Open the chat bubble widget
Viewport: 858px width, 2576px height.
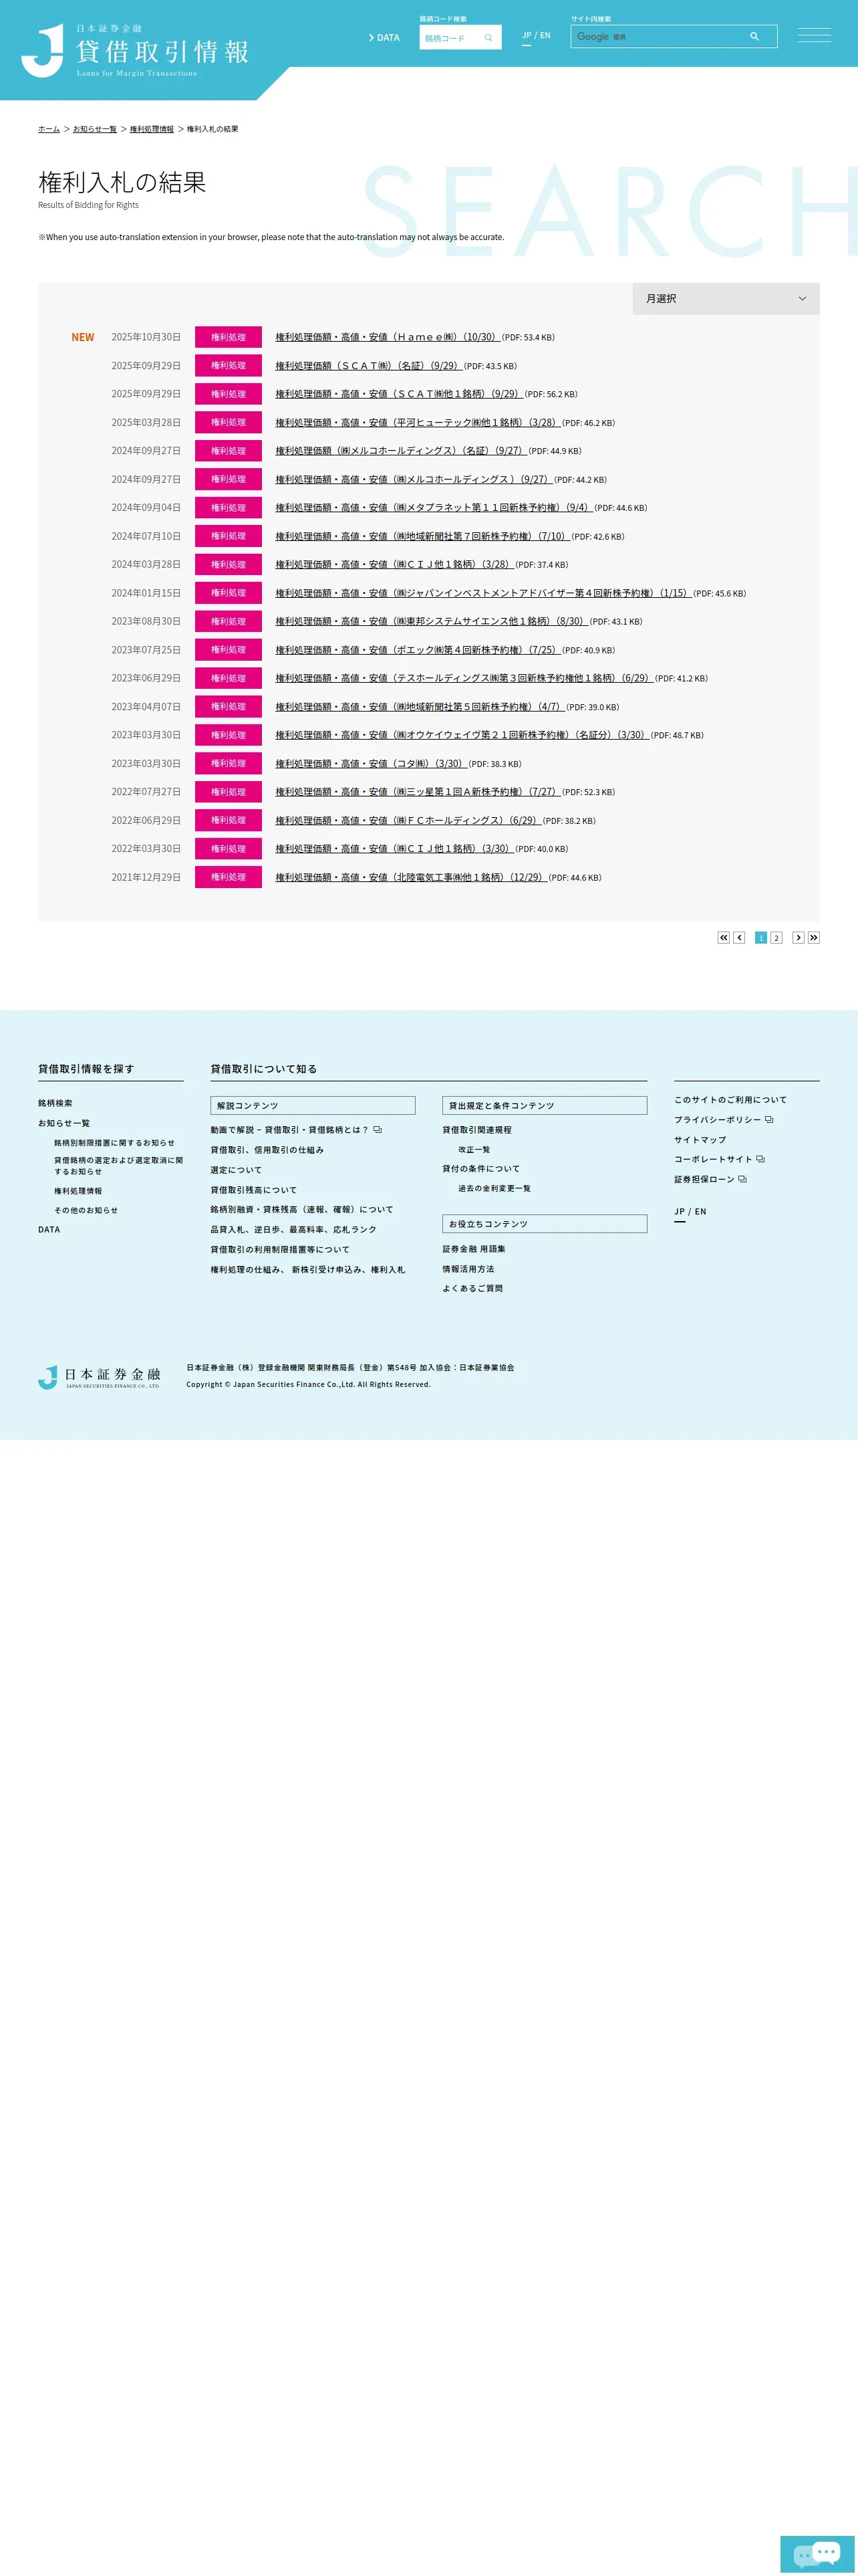(x=817, y=2553)
